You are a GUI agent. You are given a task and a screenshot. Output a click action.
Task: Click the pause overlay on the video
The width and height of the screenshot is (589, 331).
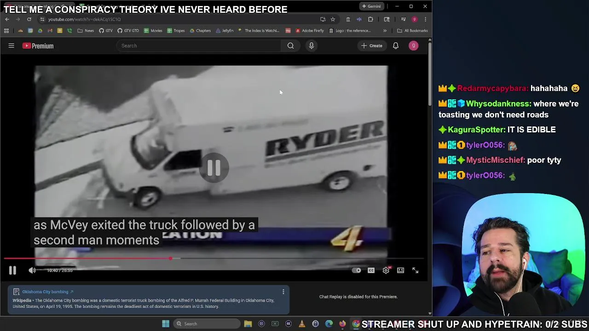point(214,168)
